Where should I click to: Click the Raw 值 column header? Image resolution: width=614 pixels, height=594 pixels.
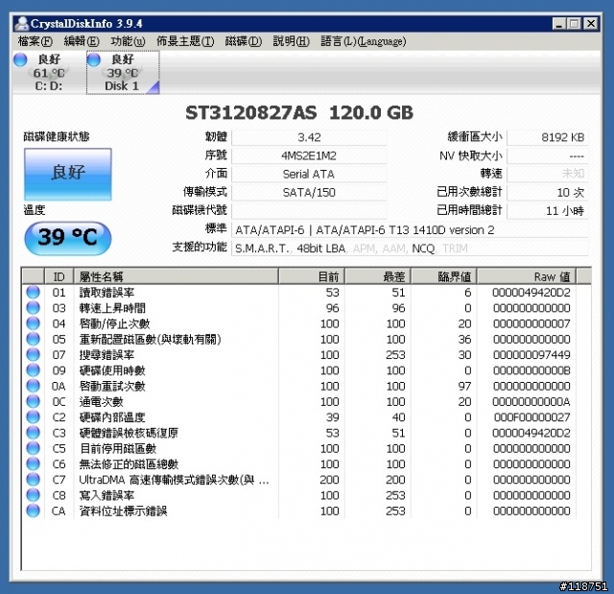[527, 276]
